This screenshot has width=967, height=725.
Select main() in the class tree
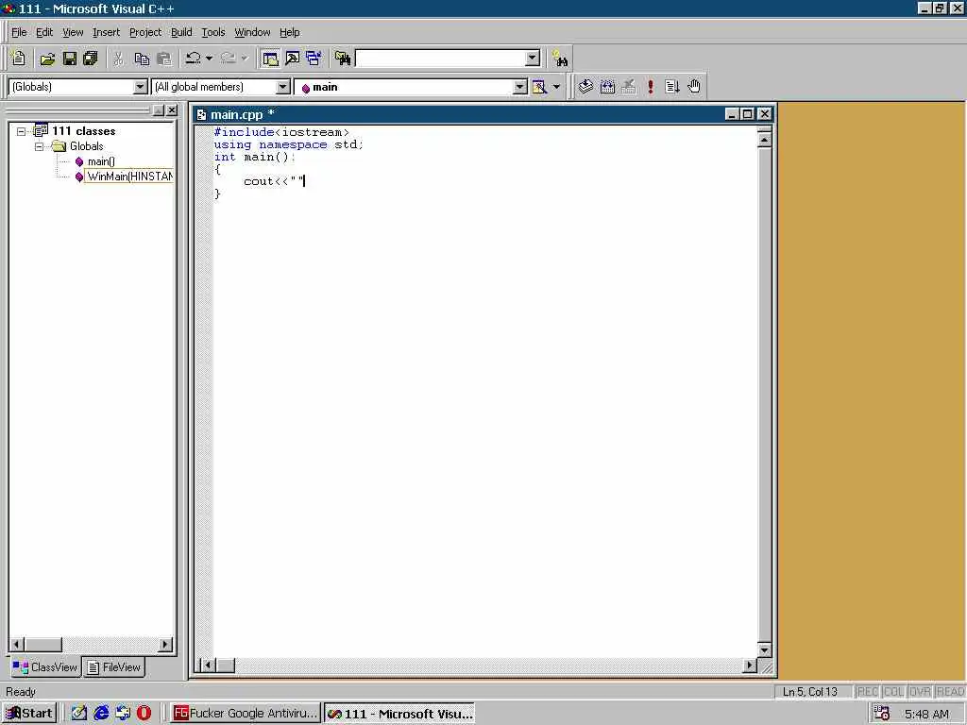(x=101, y=161)
